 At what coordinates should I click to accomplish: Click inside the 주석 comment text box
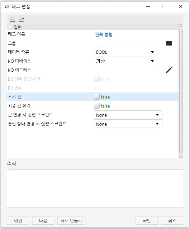pos(95,189)
